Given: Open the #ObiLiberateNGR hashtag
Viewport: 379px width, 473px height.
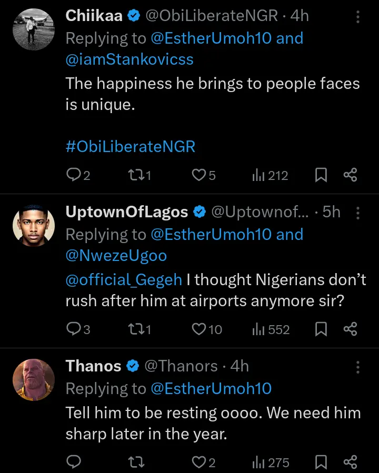Looking at the screenshot, I should (130, 146).
